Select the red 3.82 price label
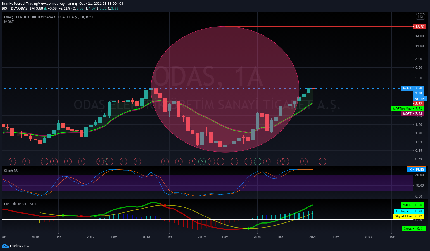The width and height of the screenshot is (430, 251). coord(419,104)
